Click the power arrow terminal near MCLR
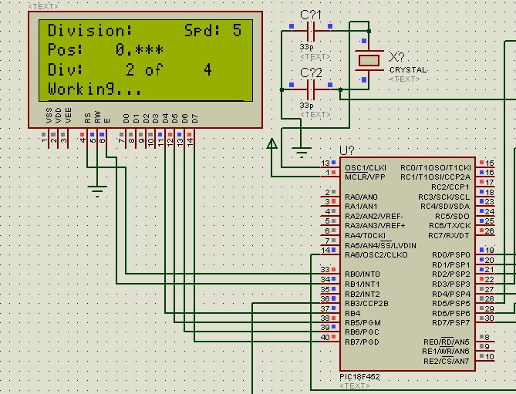The width and height of the screenshot is (516, 394). point(271,143)
